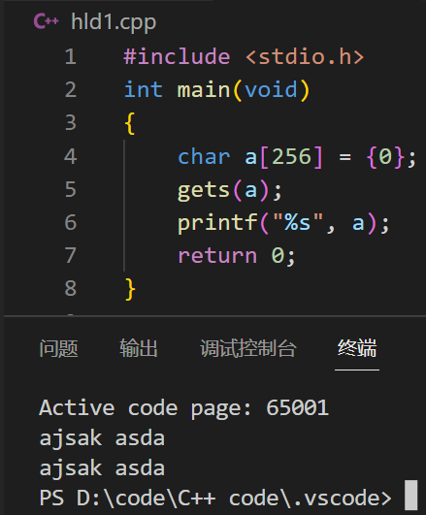426x515 pixels.
Task: Click the opening brace on line 3
Action: click(130, 123)
